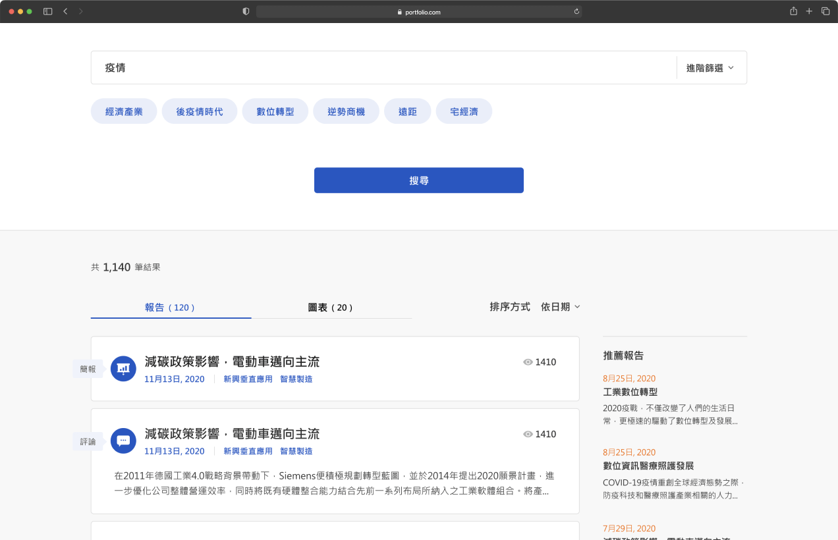
Task: Click the 智慧製造 tag on the first report
Action: pyautogui.click(x=296, y=379)
